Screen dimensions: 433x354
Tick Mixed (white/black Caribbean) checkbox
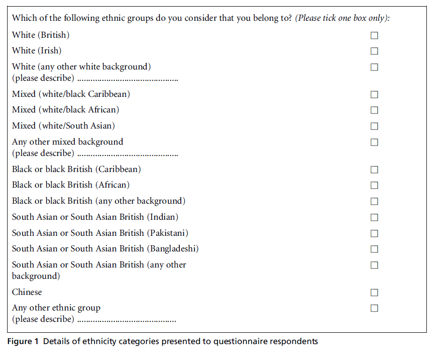coord(374,95)
